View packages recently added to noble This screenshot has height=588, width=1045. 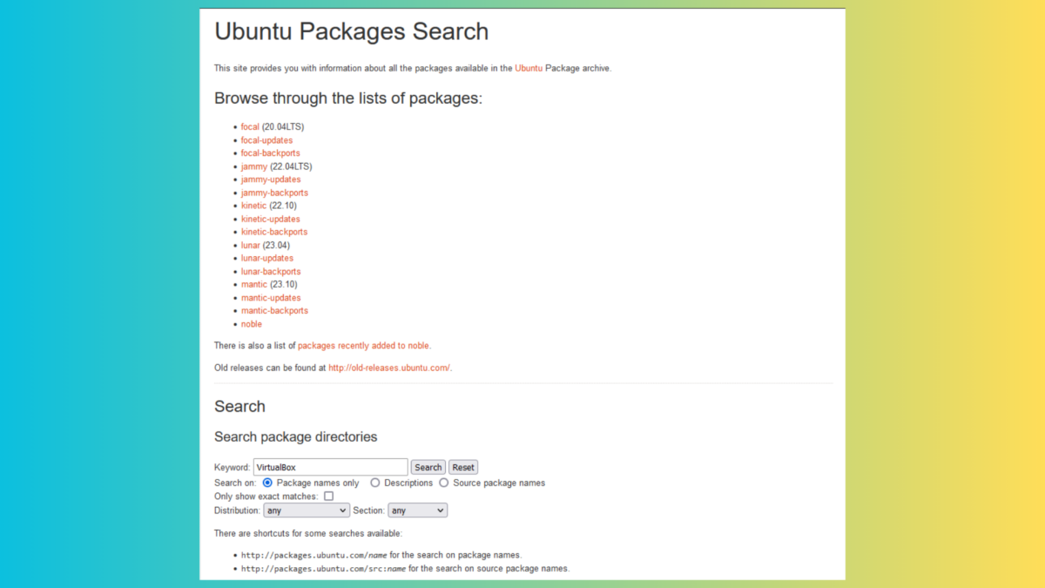[x=364, y=345]
